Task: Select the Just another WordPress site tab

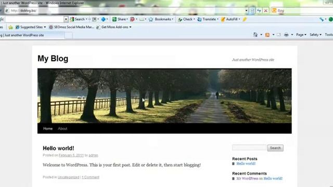Action: click(x=32, y=35)
